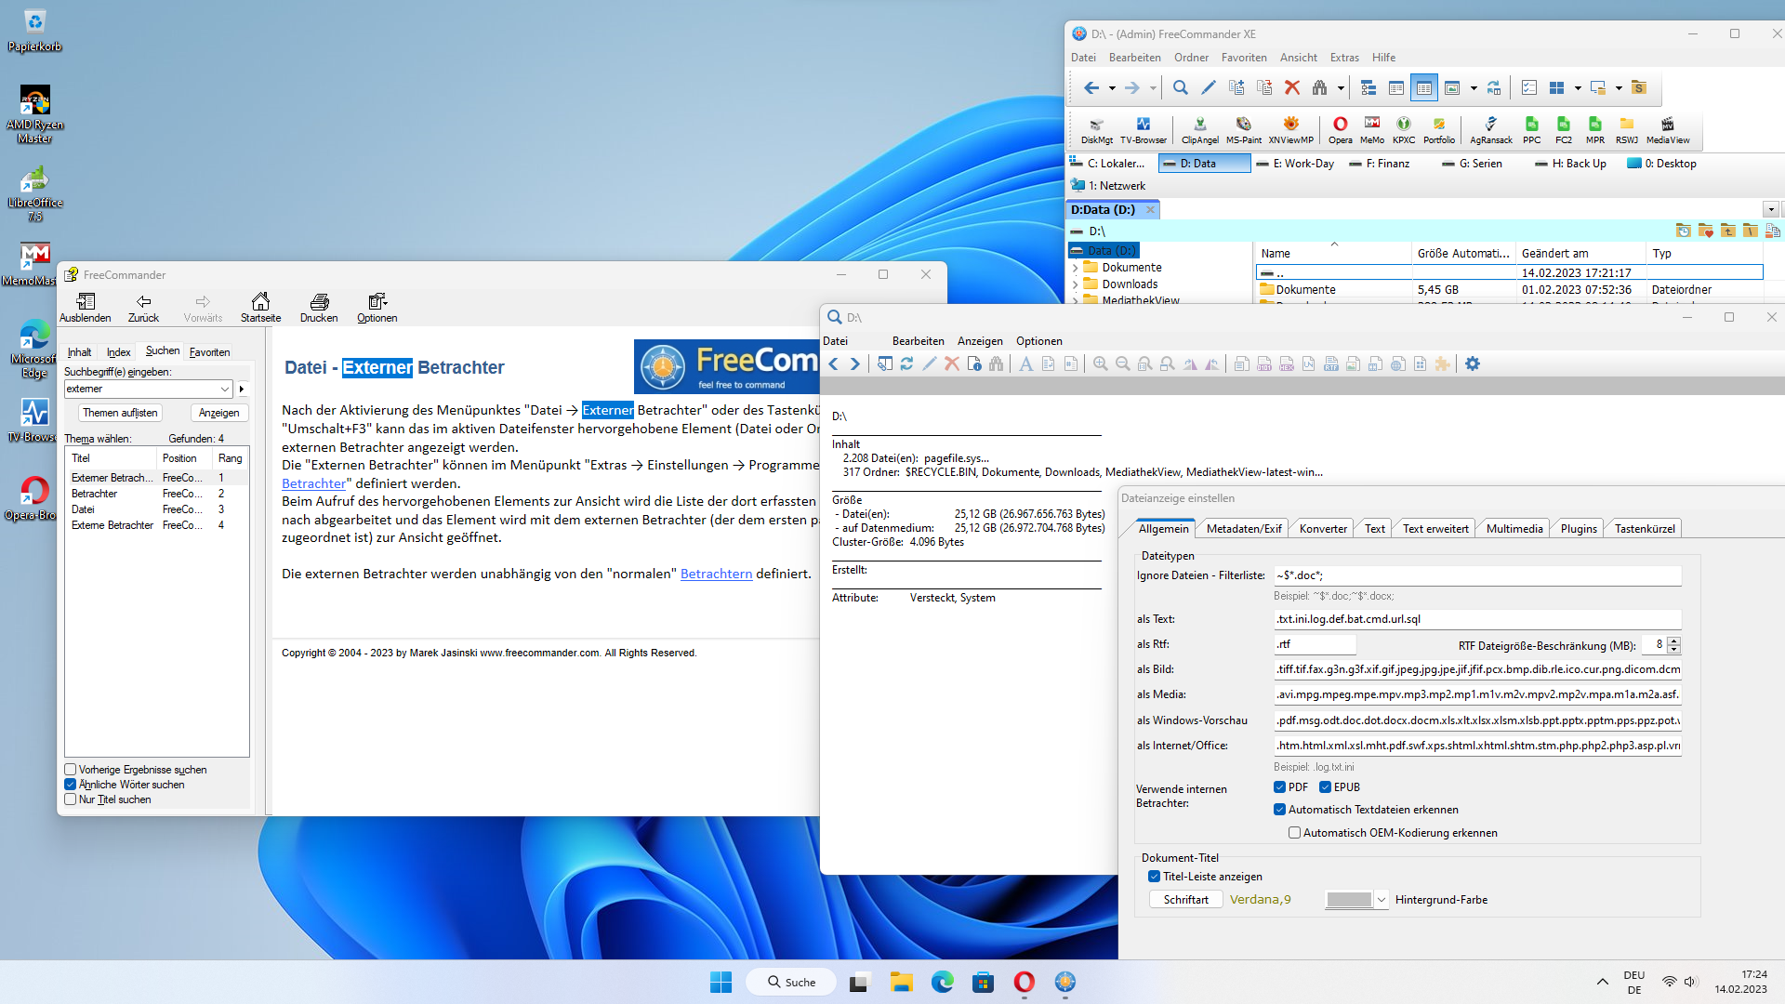The image size is (1785, 1004).
Task: Uncheck Ähnliche Wörter suchen
Action: [70, 785]
